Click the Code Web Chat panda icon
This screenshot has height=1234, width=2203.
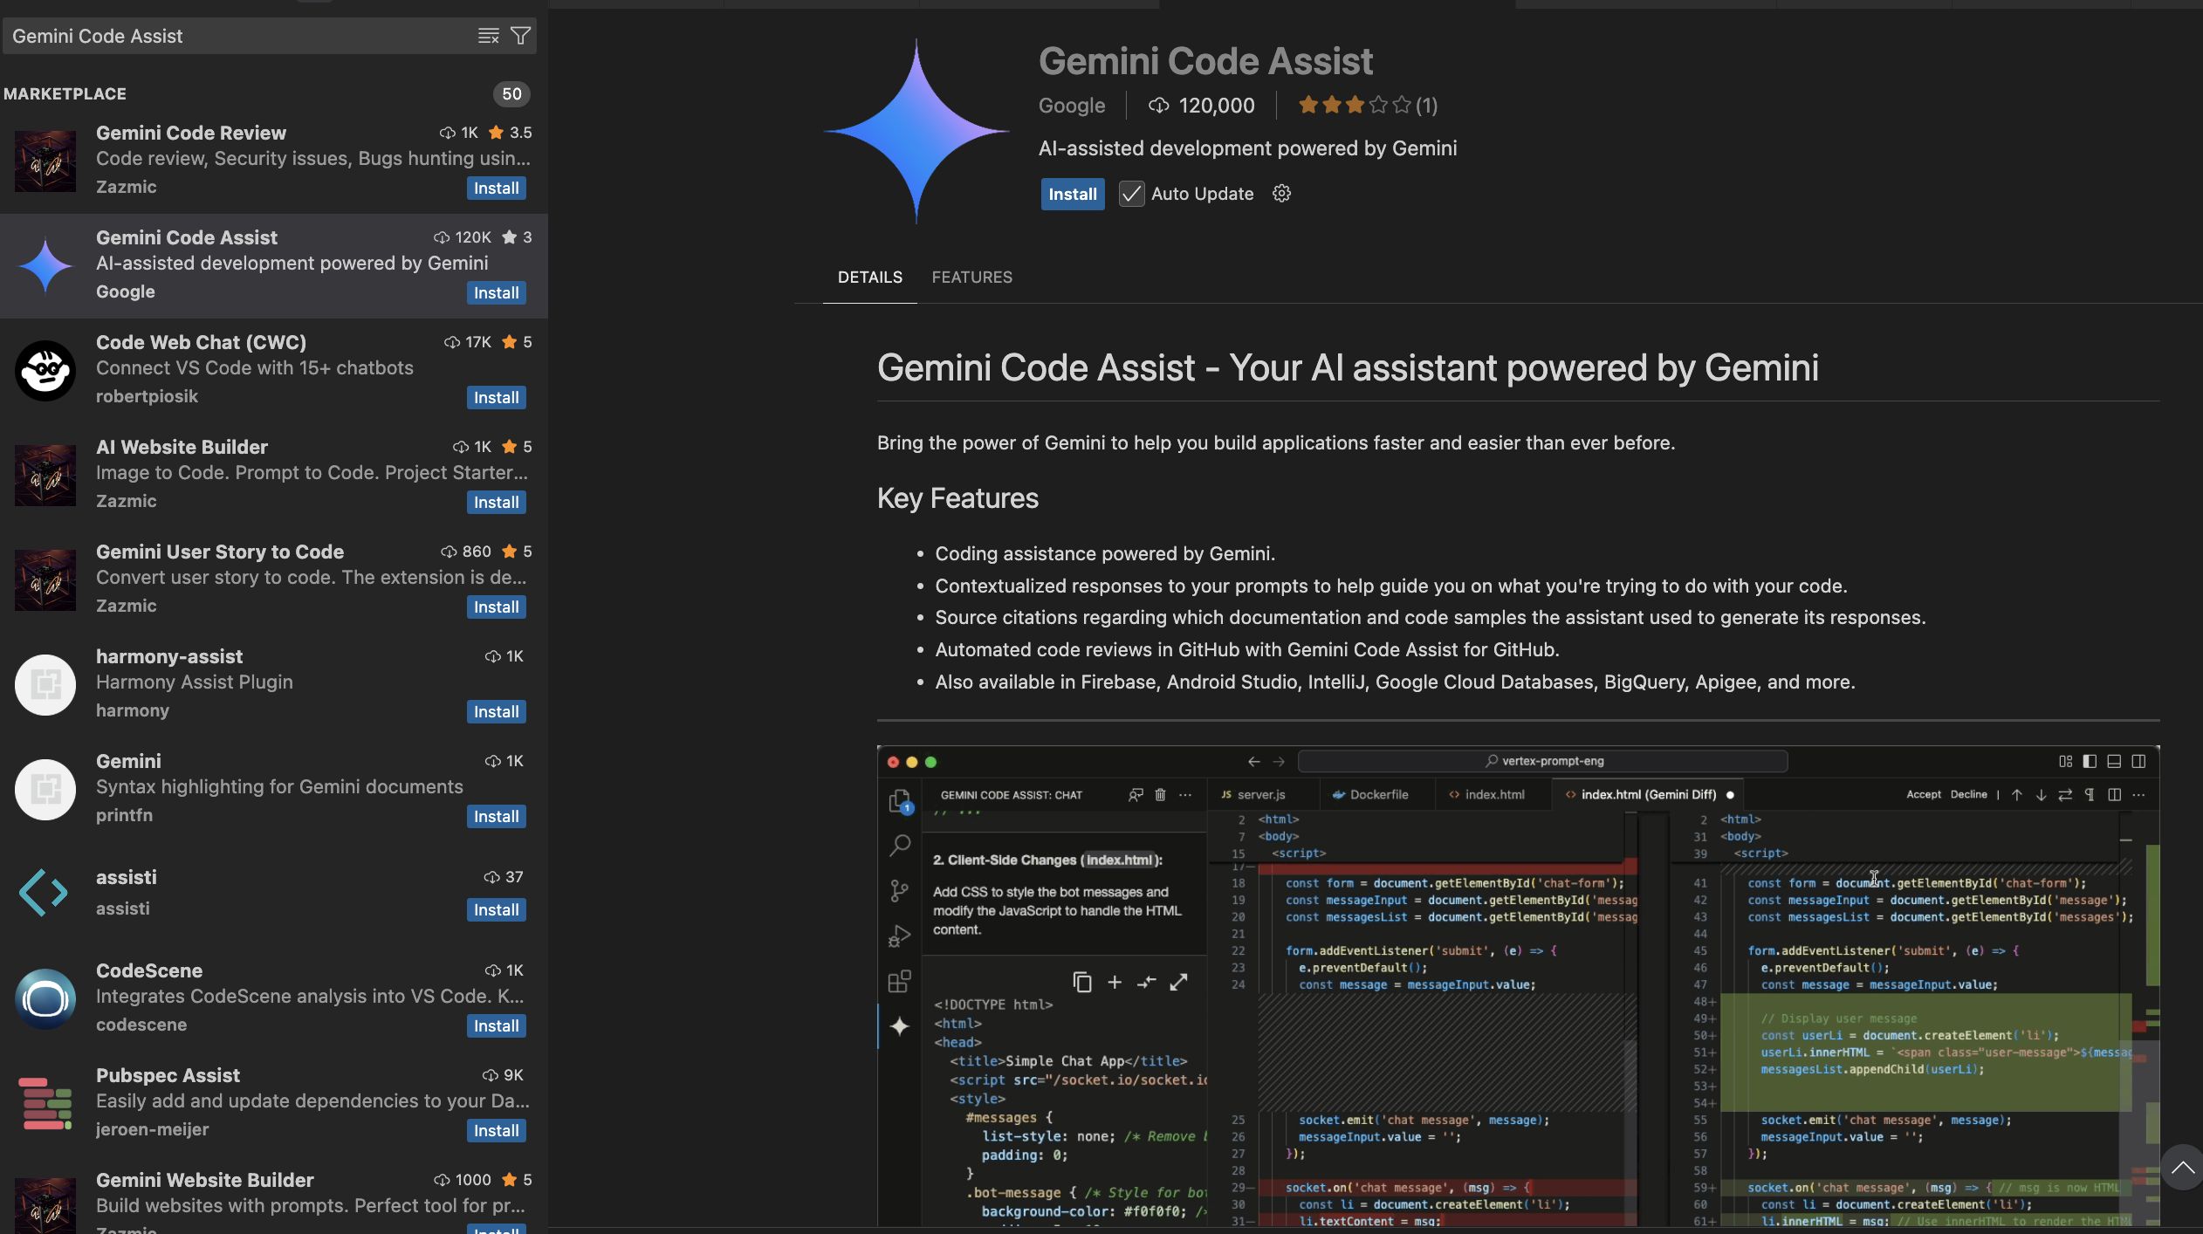pos(45,371)
